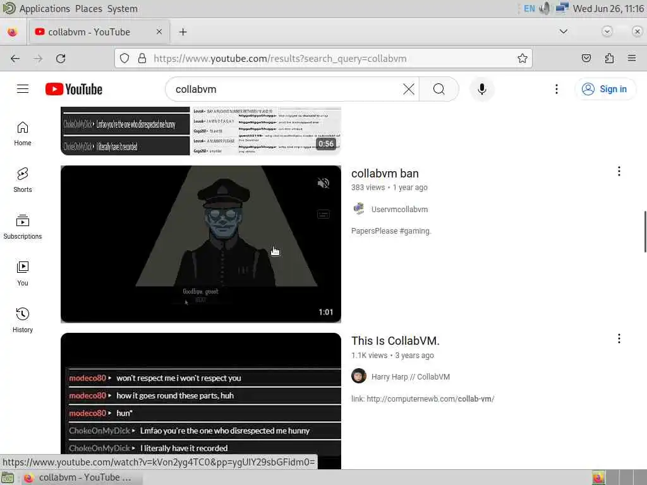
Task: Open This Is CollabVM. video title
Action: coord(396,341)
